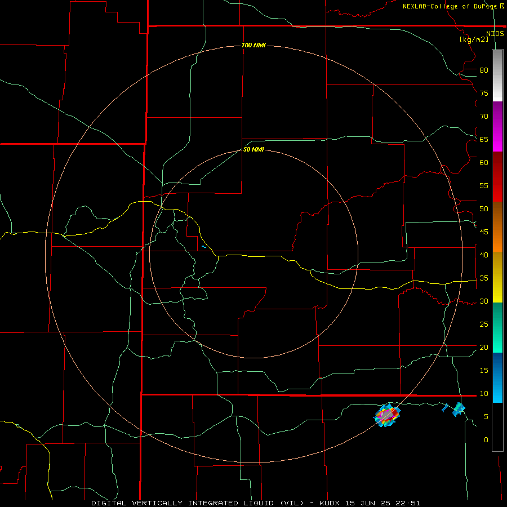Select the magenta-purple segment of the color bar
The image size is (507, 507).
497,126
